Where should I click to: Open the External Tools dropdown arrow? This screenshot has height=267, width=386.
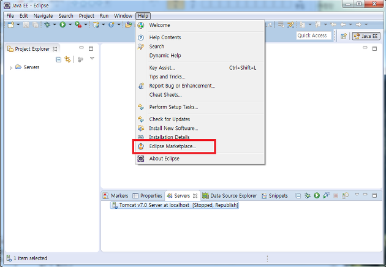point(86,24)
